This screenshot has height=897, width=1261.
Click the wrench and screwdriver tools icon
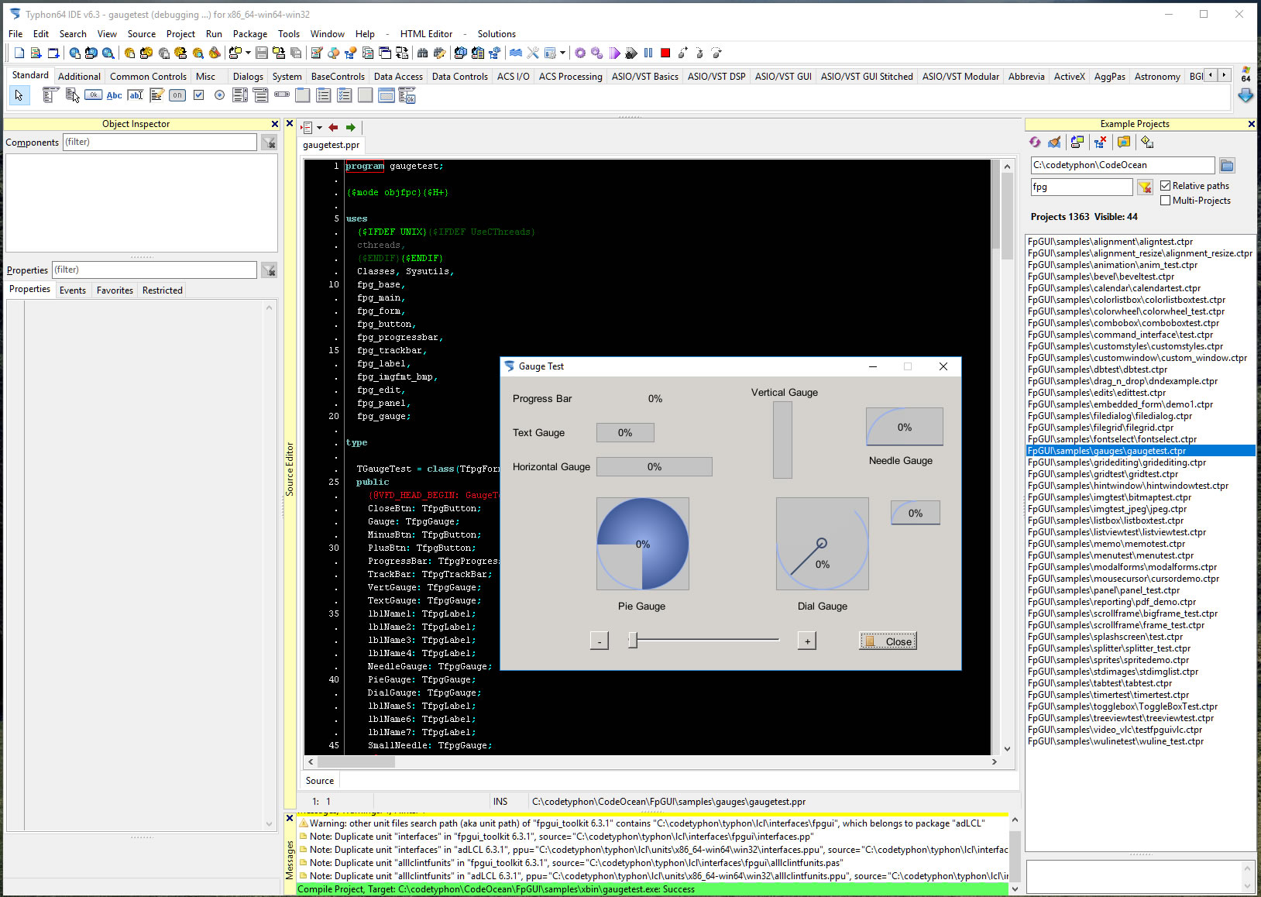[533, 53]
